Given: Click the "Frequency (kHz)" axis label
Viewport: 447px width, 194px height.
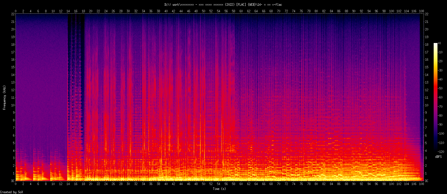Looking at the screenshot, I should coord(4,97).
